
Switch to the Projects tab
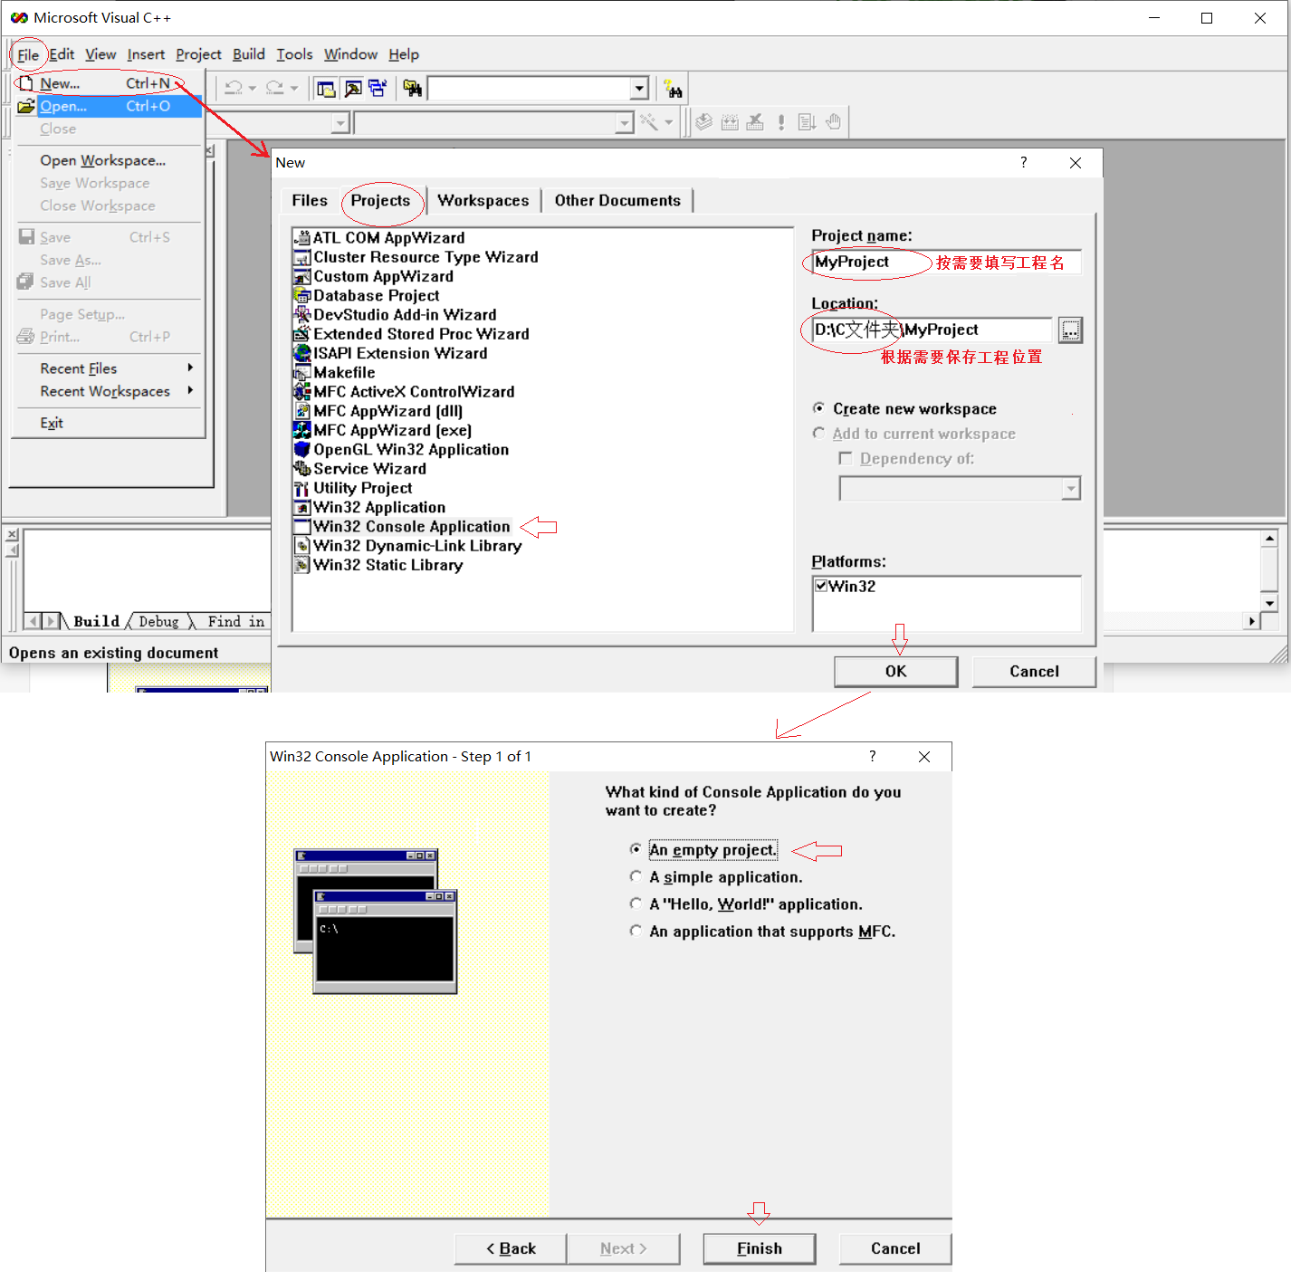pos(381,200)
